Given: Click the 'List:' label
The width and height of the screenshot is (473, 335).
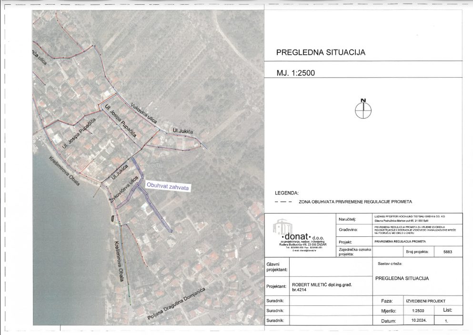Looking at the screenshot, I should (448, 310).
